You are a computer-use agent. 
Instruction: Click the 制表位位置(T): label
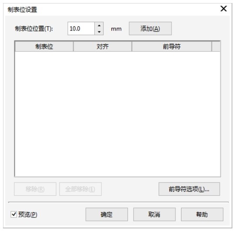[34, 28]
